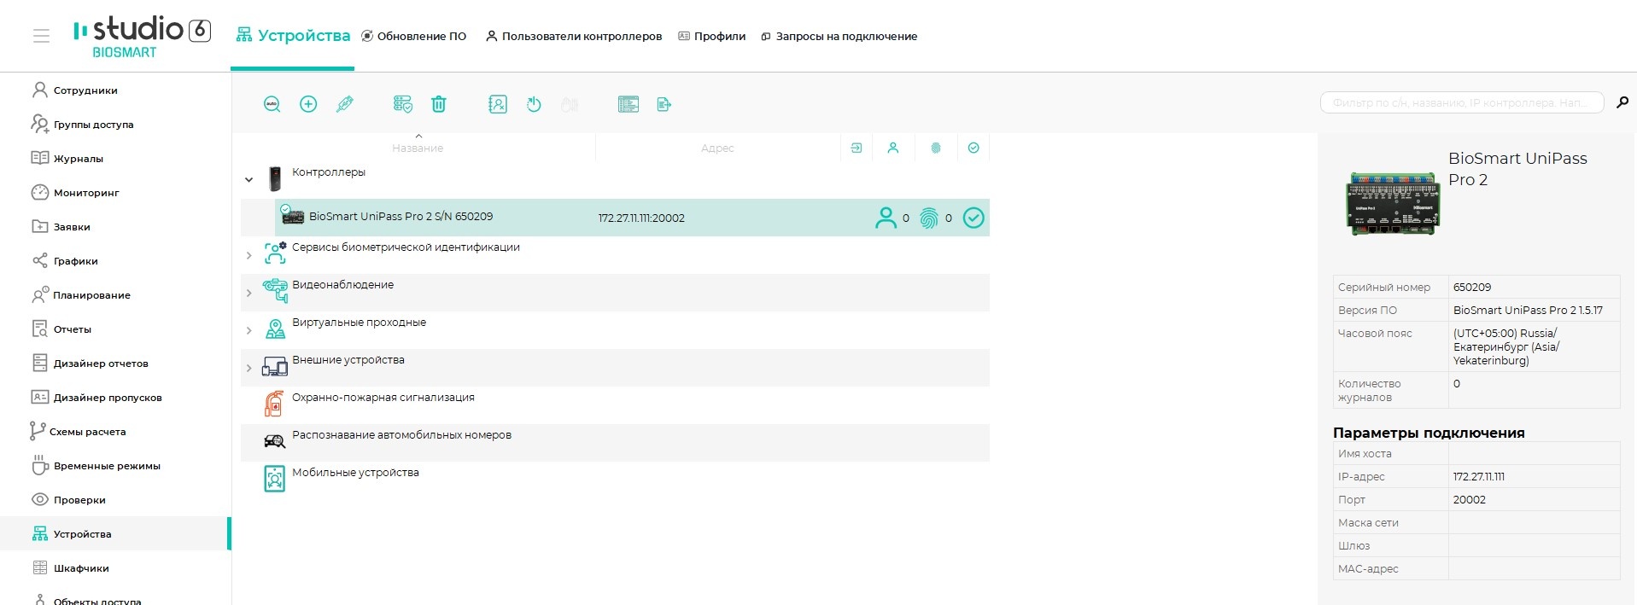The height and width of the screenshot is (605, 1637).
Task: Open Заявки in the sidebar
Action: pyautogui.click(x=115, y=226)
